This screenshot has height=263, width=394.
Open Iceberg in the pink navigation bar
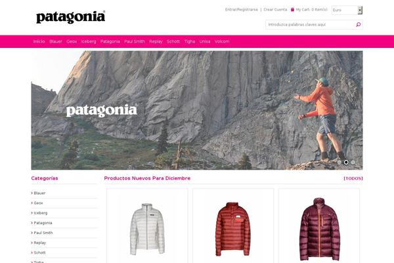[89, 41]
